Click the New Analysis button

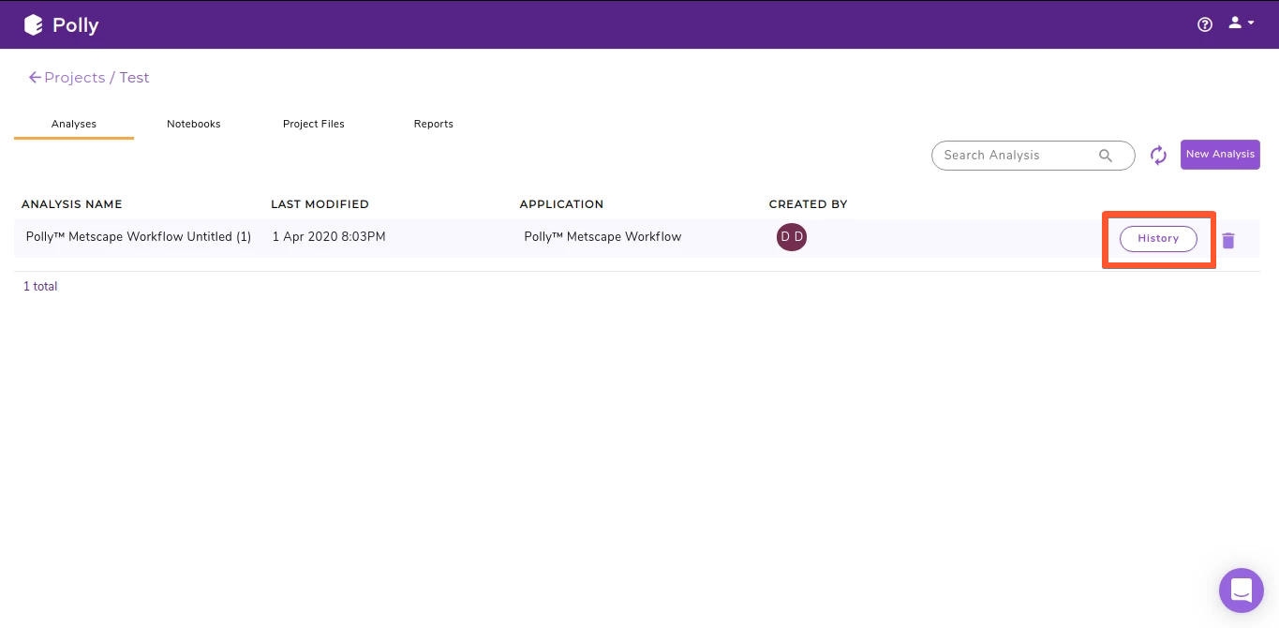pos(1220,154)
